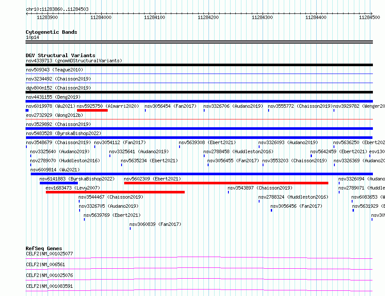Viewport: 385px width, 296px height.
Task: Open dgv800n152 (Chaisson2019) variant
Action: [58, 88]
